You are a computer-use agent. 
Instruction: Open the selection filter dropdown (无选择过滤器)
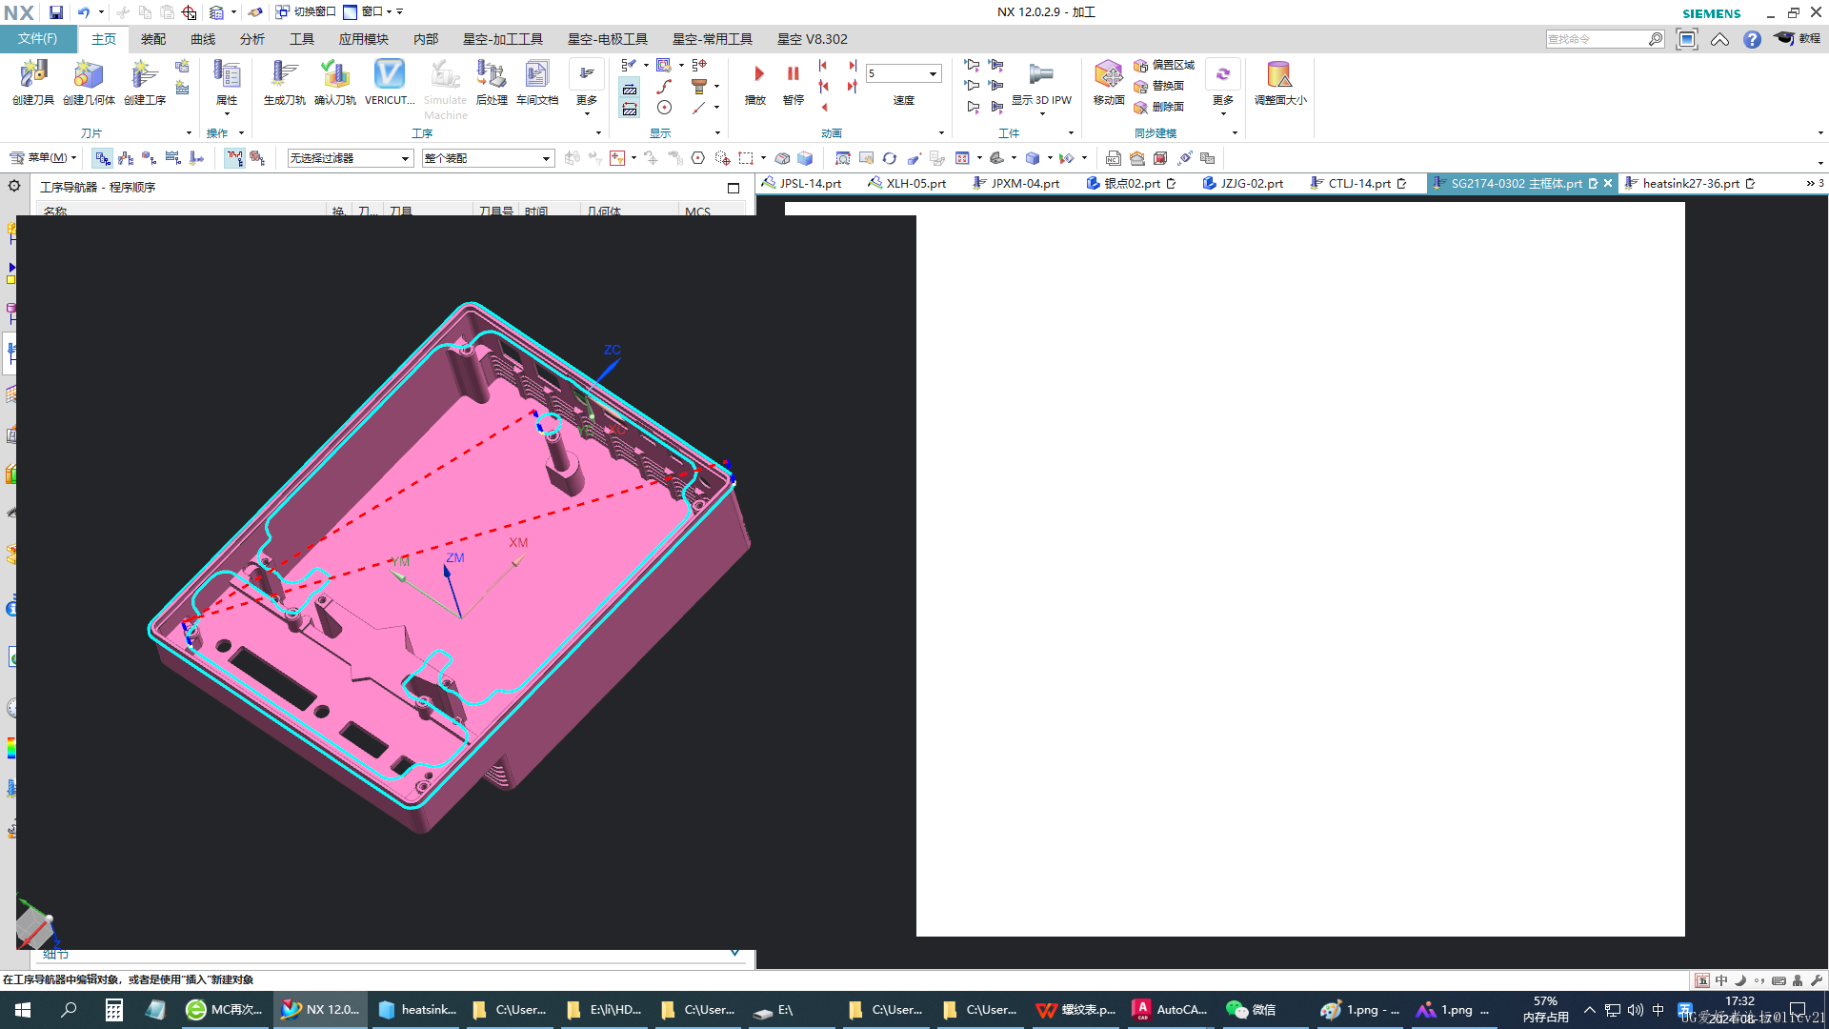point(350,158)
